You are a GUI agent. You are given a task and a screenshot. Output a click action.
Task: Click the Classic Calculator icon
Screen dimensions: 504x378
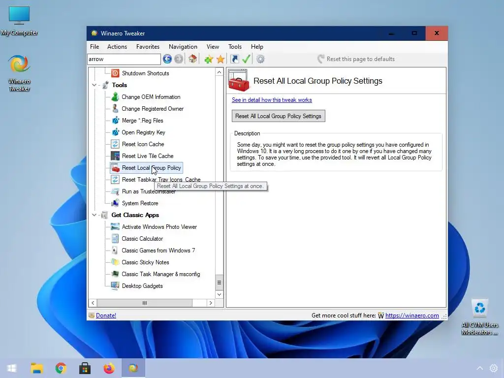[115, 239]
